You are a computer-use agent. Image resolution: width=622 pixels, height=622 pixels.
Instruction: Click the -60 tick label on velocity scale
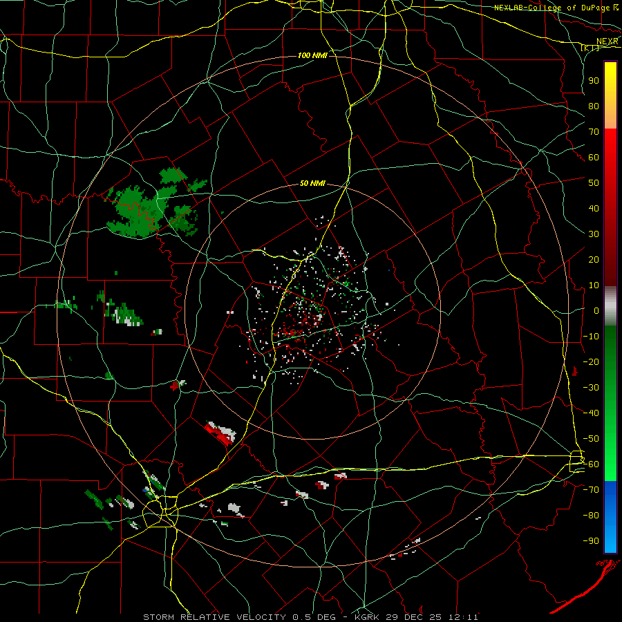pyautogui.click(x=591, y=464)
